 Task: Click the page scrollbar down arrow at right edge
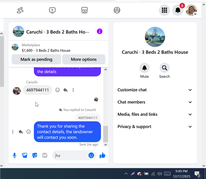204,166
